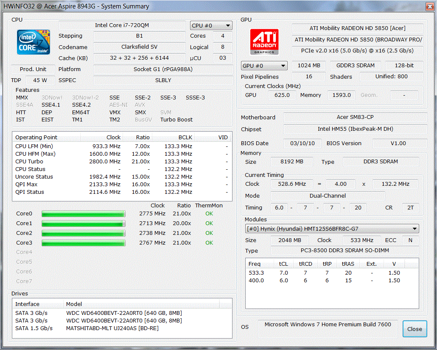Click the drives Model column header
Screen dimensions: 437x350
[x=142, y=304]
